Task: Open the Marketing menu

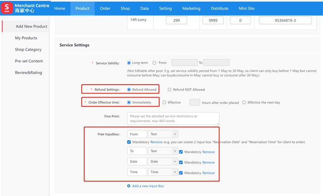Action: pos(191,8)
